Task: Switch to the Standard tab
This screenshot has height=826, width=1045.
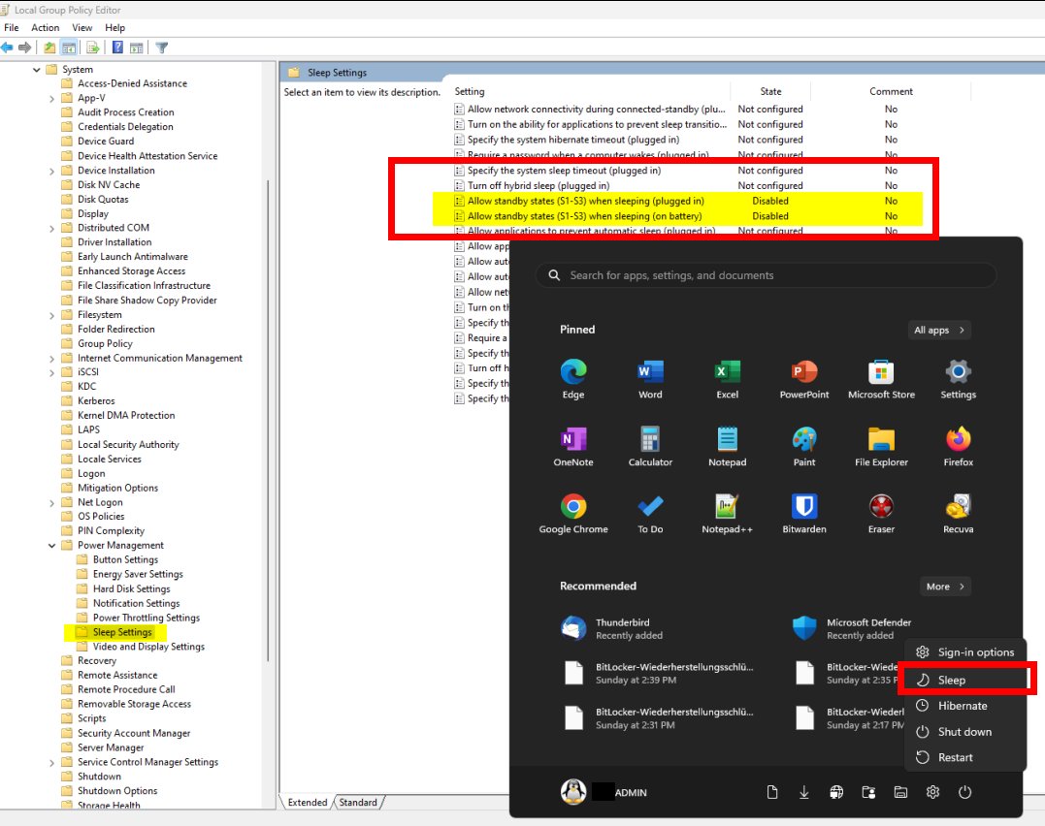Action: pos(358,802)
